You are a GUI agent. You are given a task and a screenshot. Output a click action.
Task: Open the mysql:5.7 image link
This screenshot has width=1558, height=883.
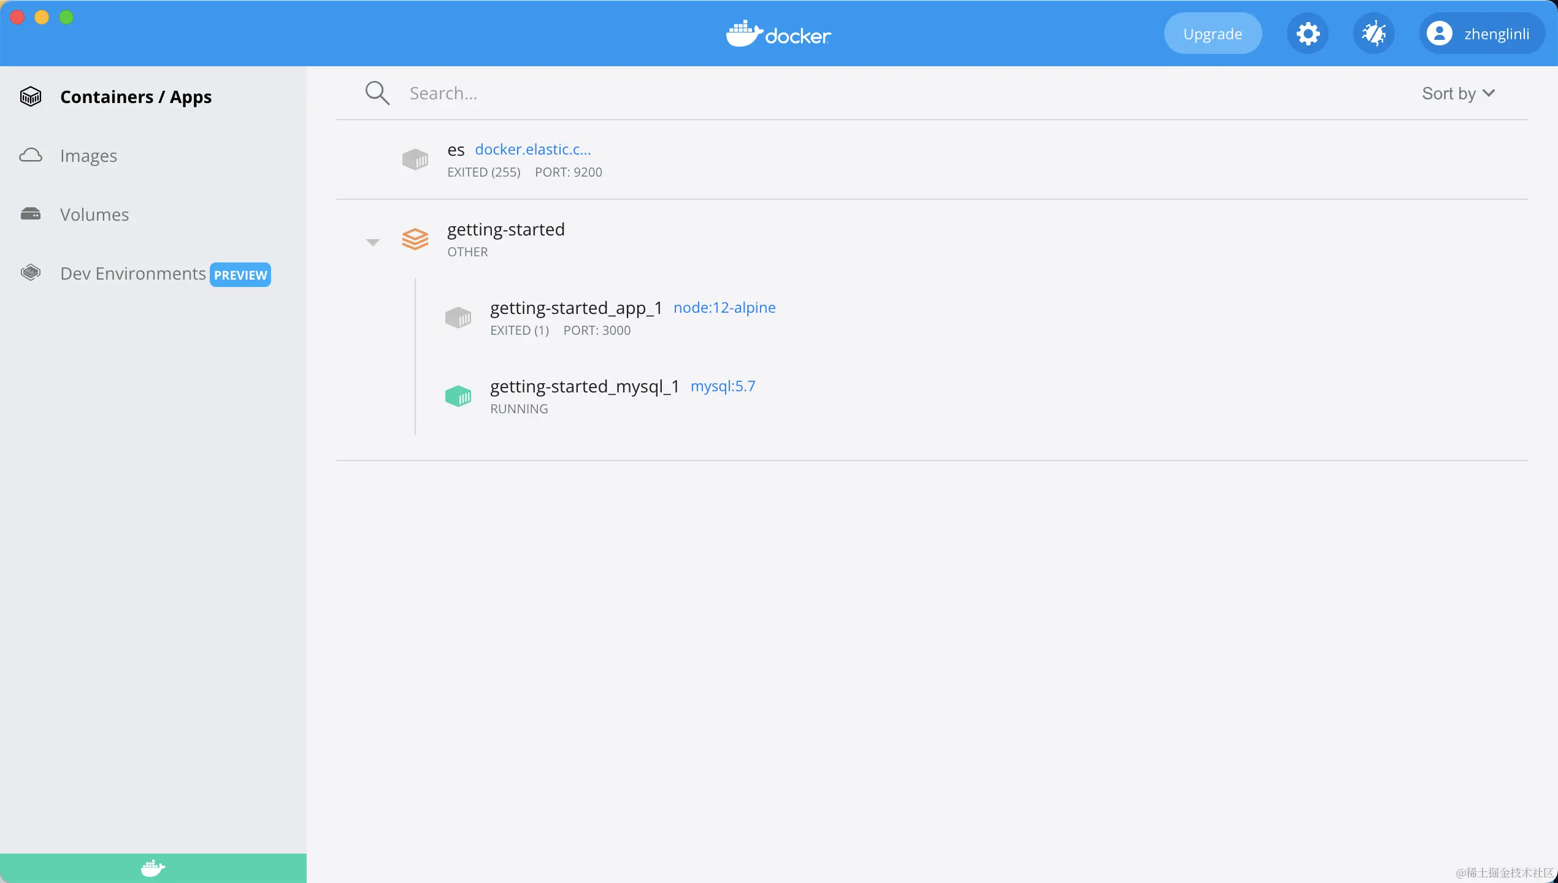coord(723,386)
